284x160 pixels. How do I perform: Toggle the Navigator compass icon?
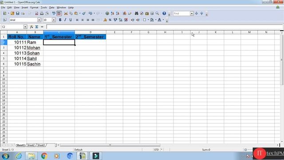pyautogui.click(x=142, y=13)
